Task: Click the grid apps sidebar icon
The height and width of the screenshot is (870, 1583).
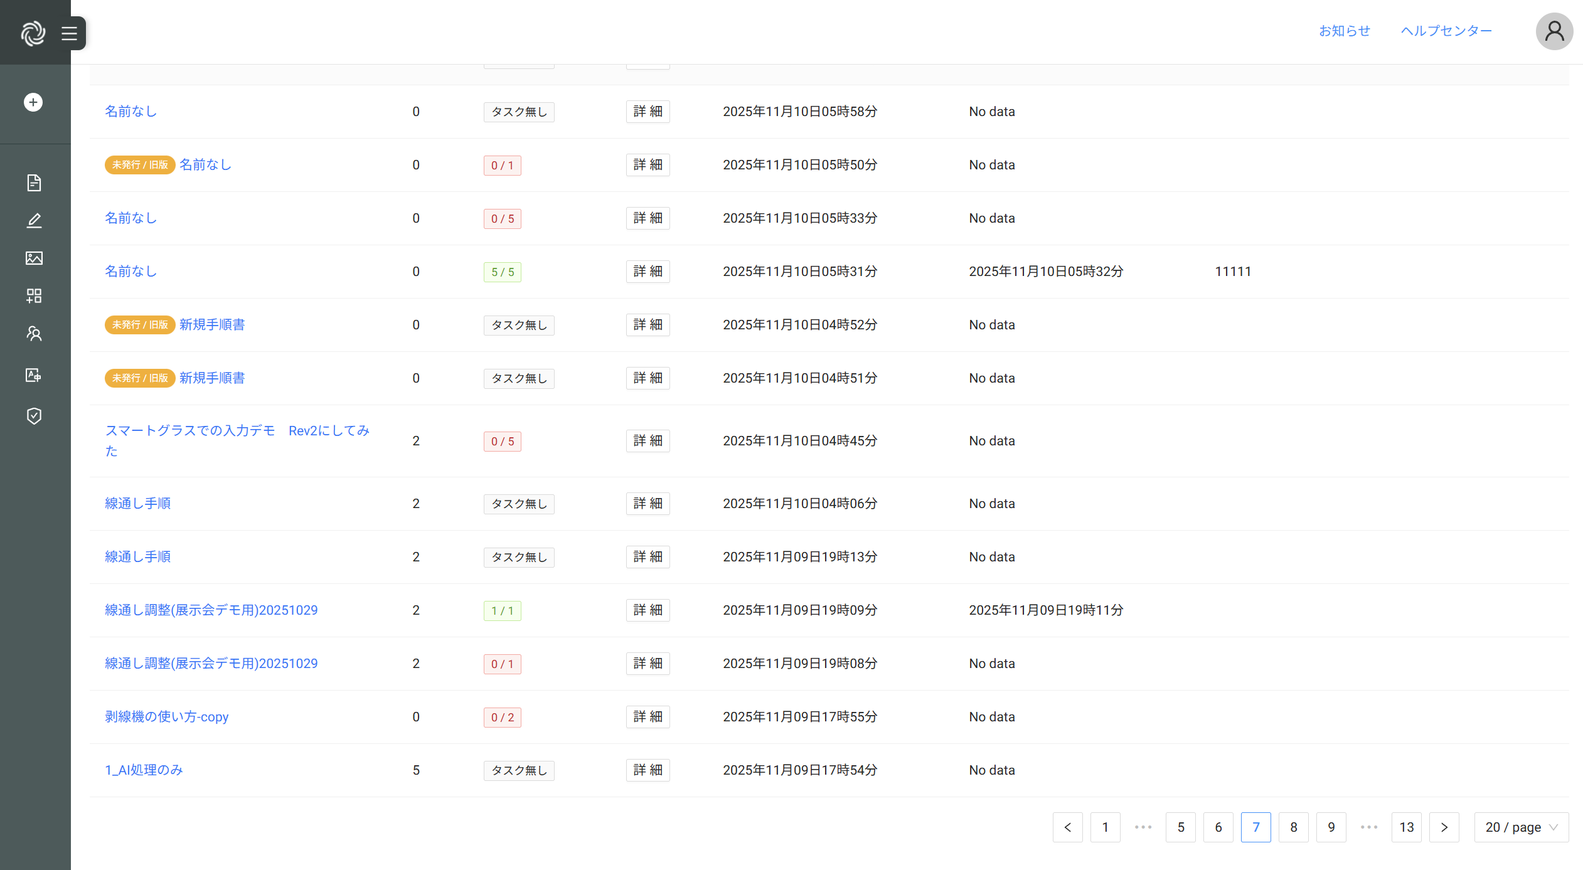Action: click(34, 295)
